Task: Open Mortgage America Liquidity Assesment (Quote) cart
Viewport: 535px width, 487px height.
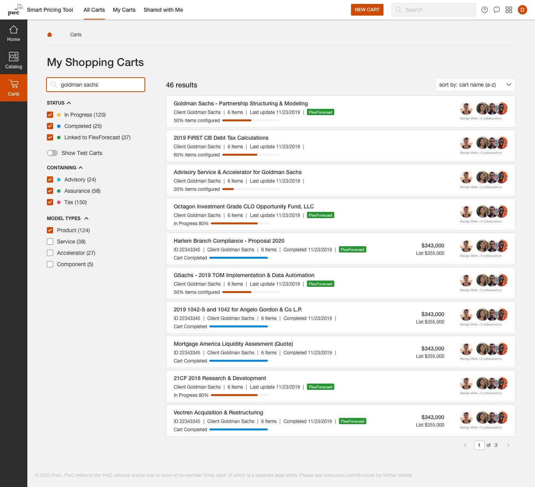Action: pyautogui.click(x=233, y=344)
